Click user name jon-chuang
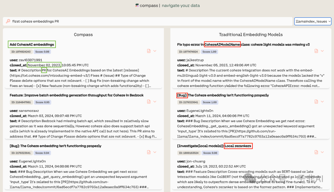Viewport: 334px width, 192px height. 196,161
